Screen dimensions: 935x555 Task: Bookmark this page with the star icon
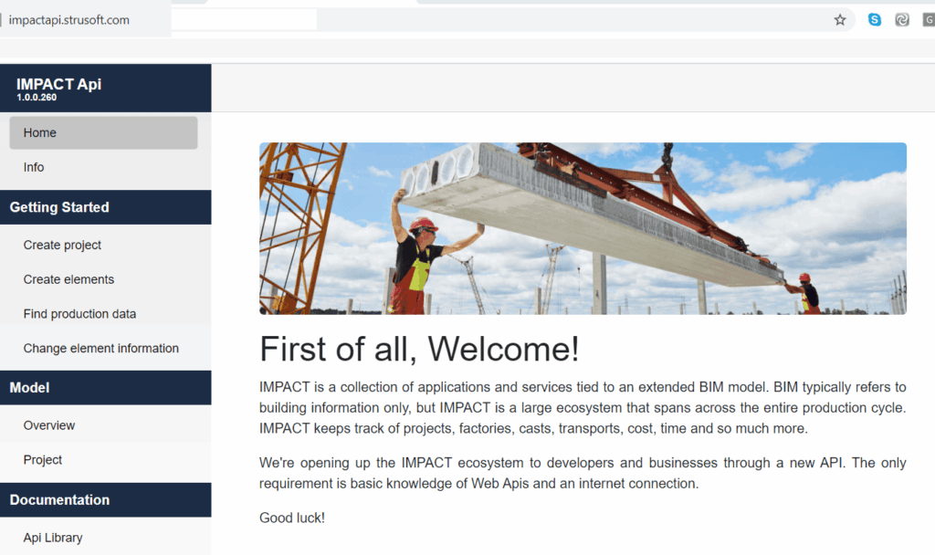(840, 20)
